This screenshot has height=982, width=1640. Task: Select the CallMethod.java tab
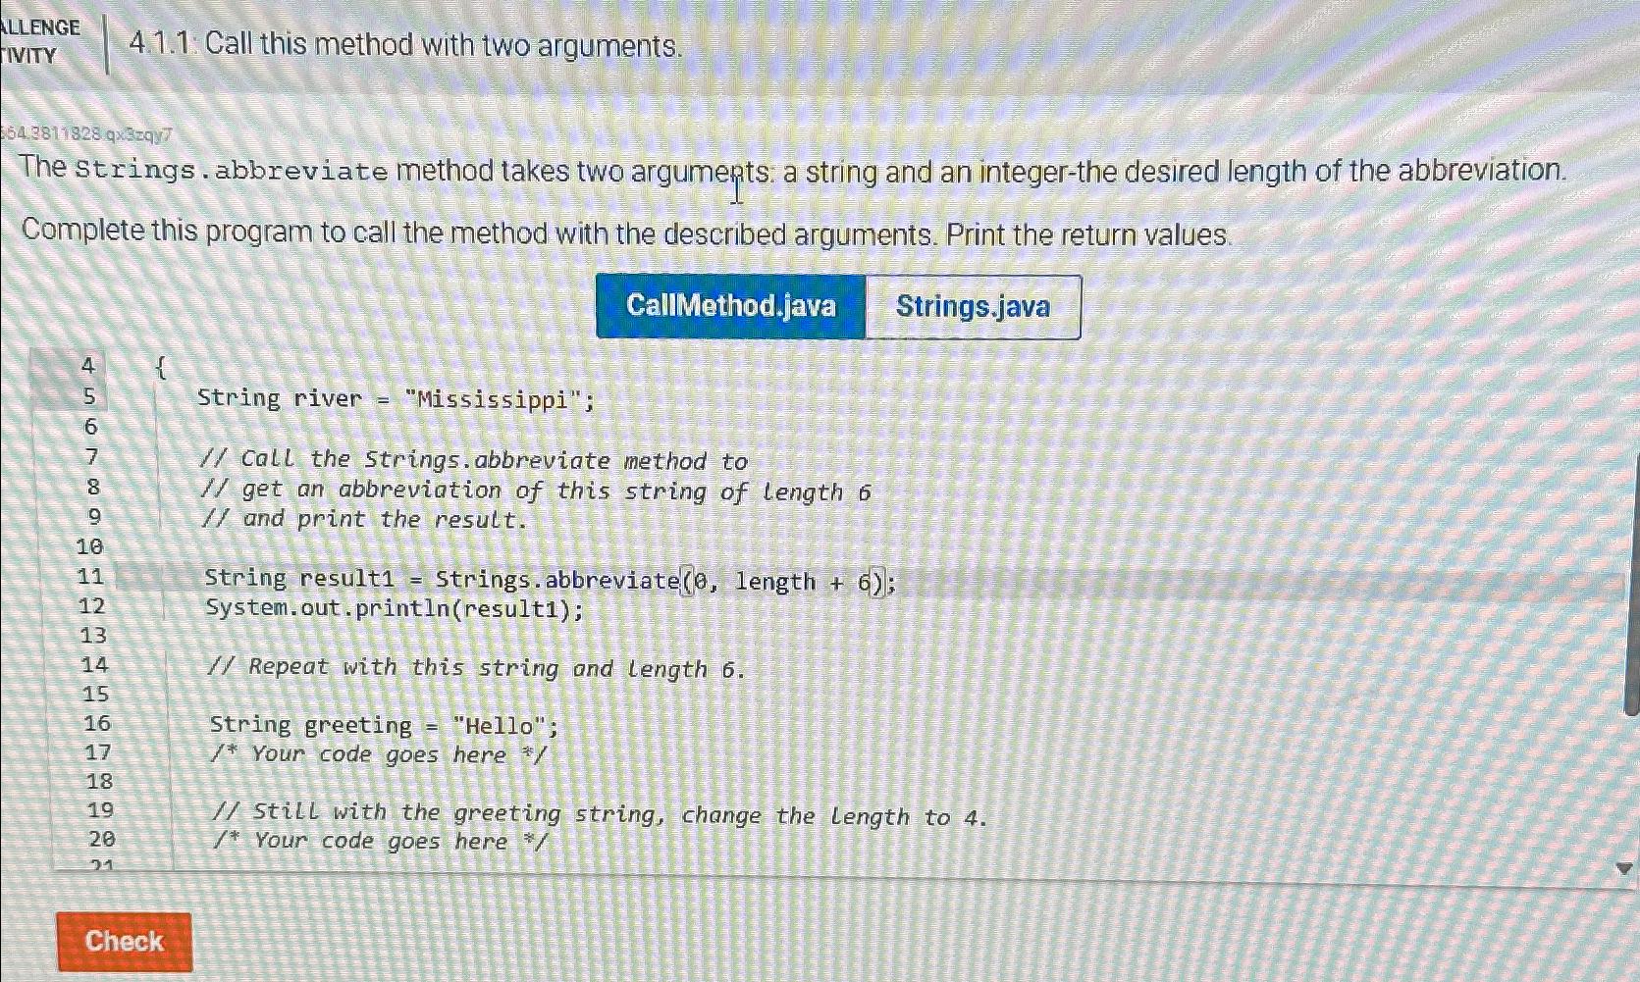tap(731, 307)
